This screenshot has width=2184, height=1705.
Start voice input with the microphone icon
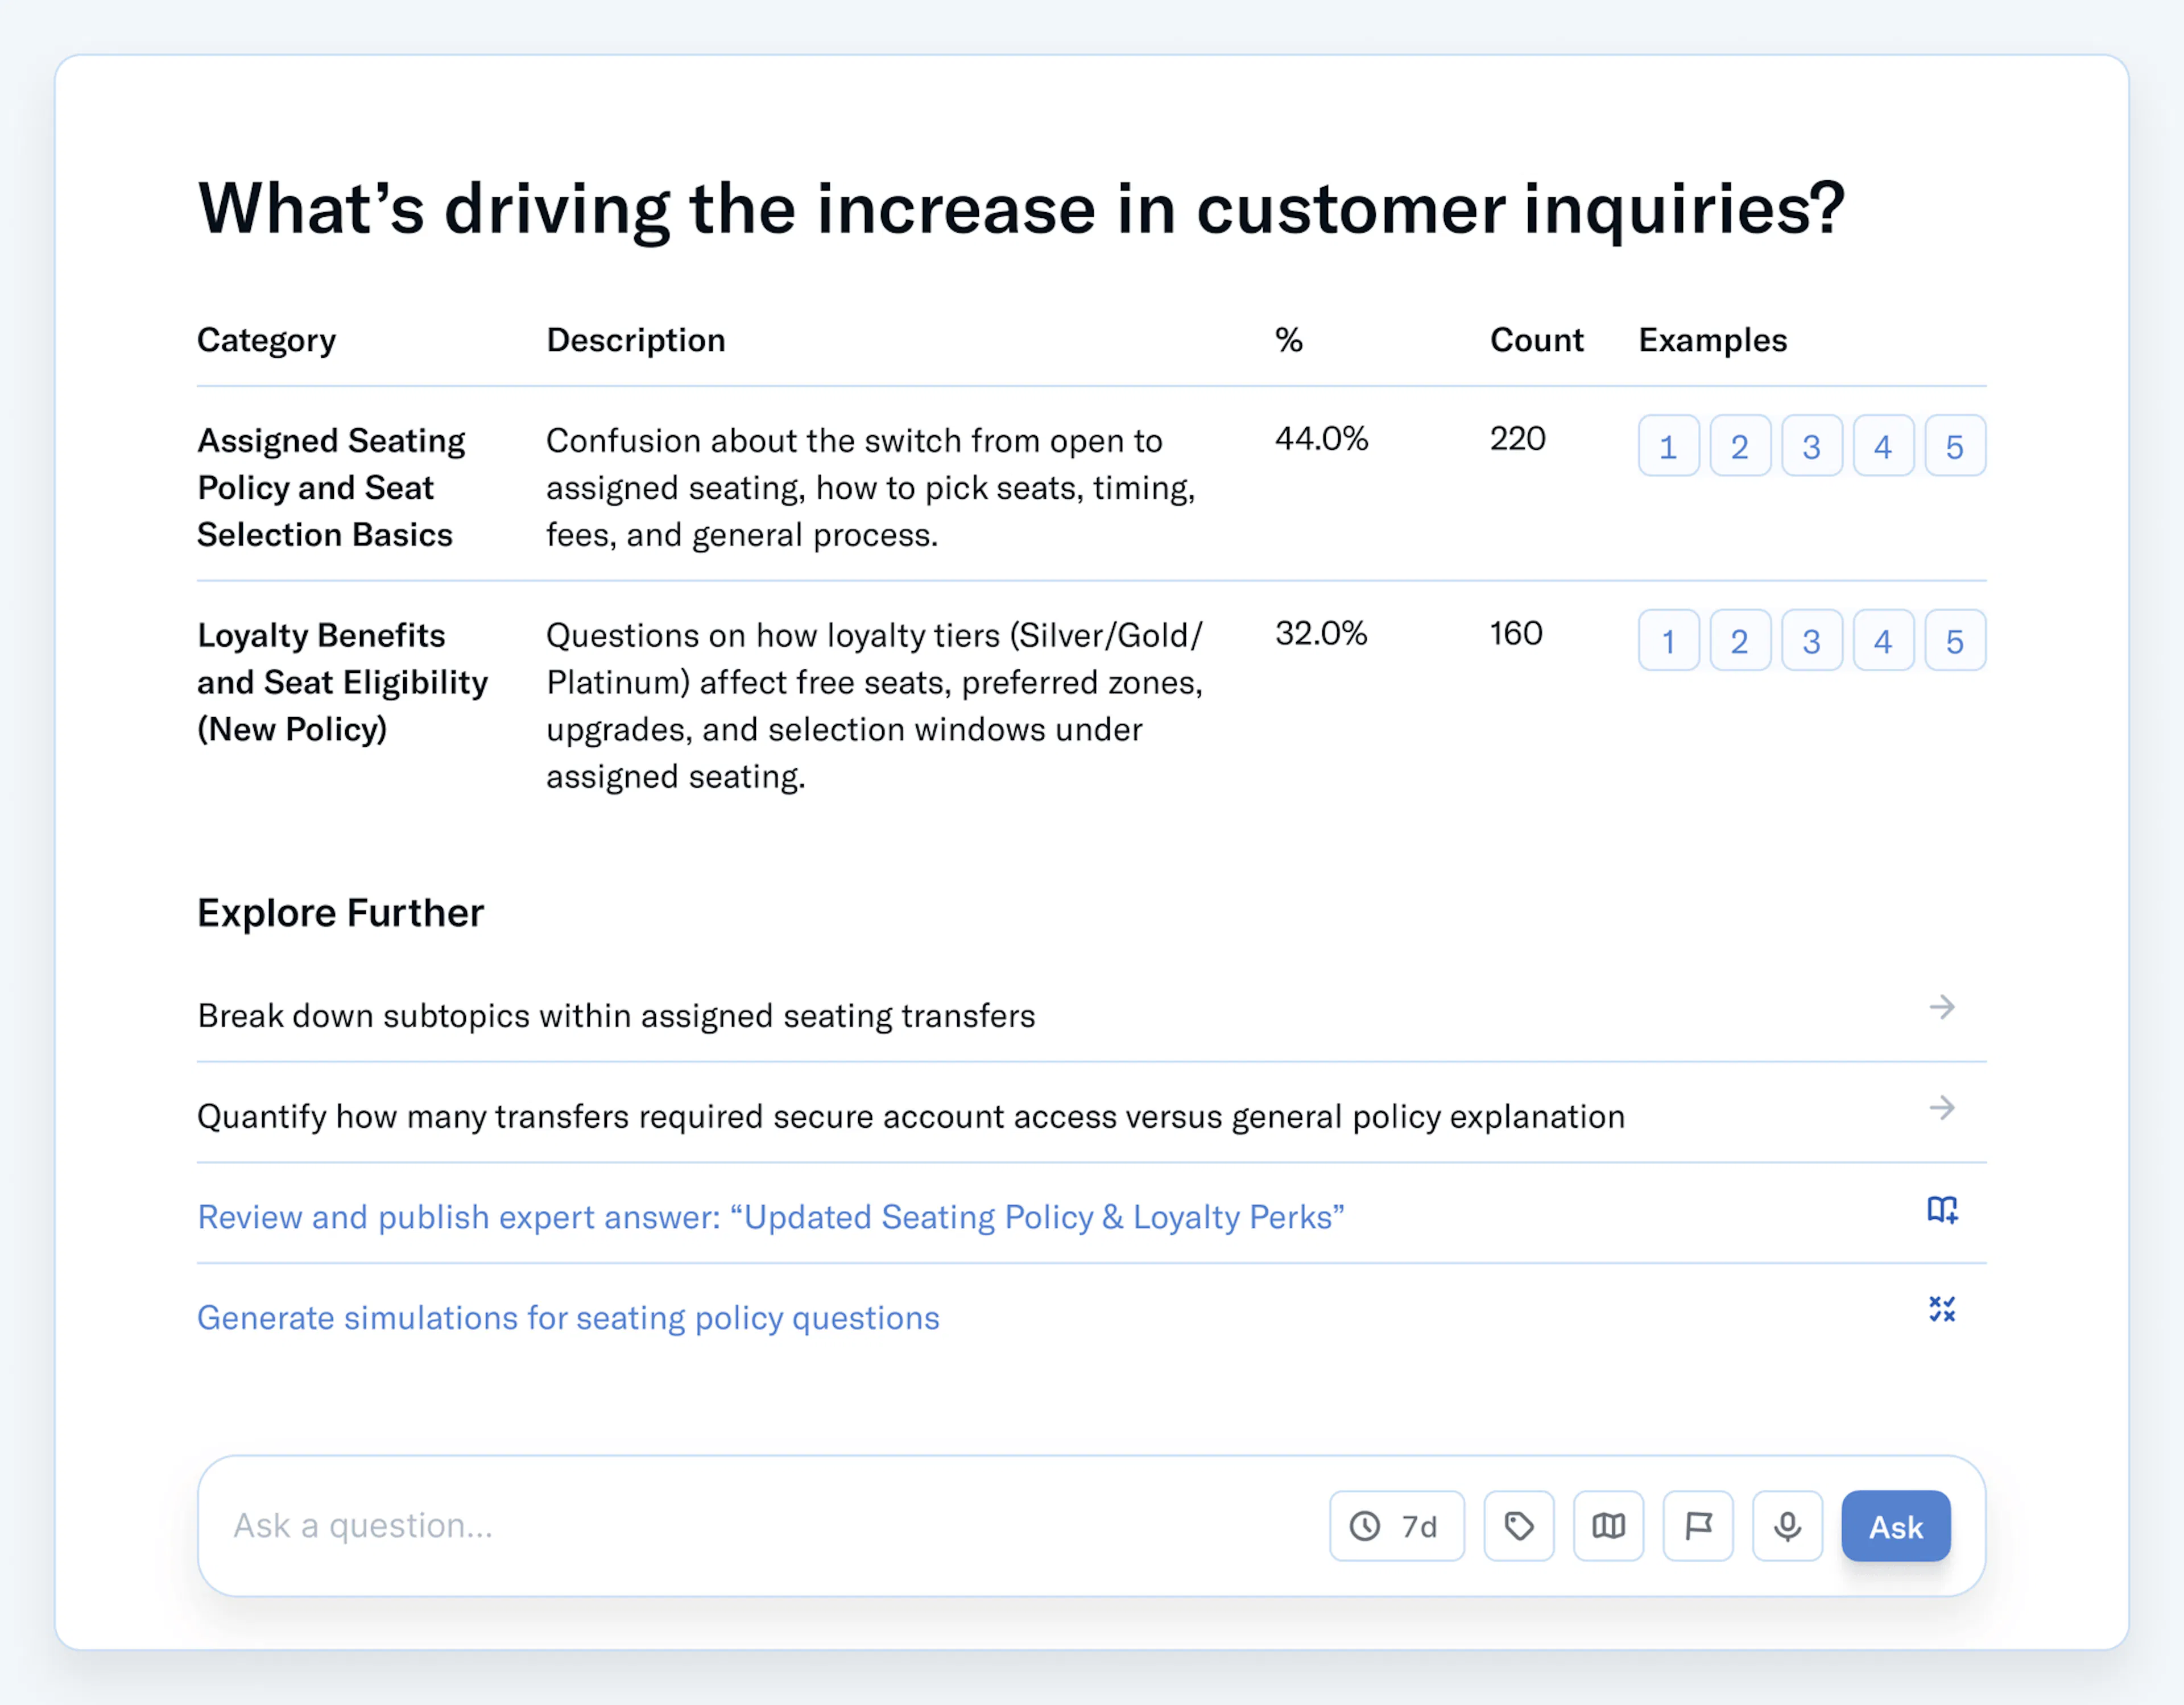click(1787, 1526)
